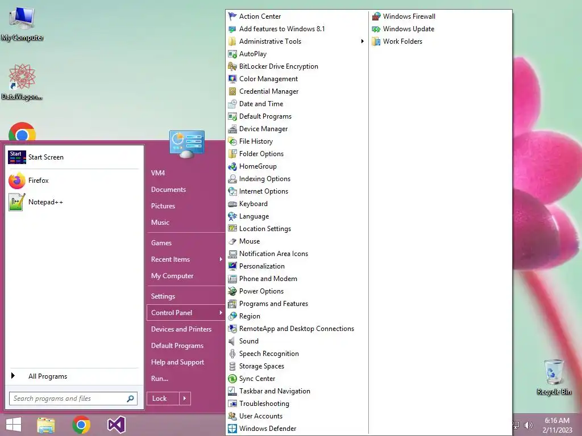Expand the Control Panel submenu arrow
This screenshot has height=436, width=582.
(221, 313)
